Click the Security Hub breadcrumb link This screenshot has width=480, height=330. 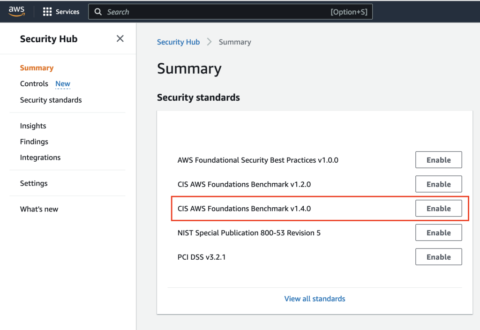178,42
